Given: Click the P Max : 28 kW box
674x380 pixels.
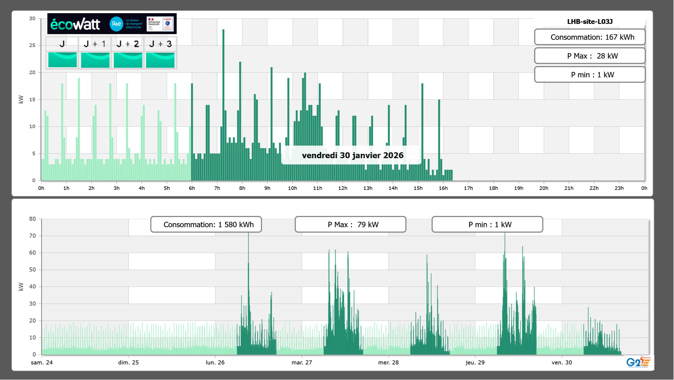Looking at the screenshot, I should tap(589, 56).
